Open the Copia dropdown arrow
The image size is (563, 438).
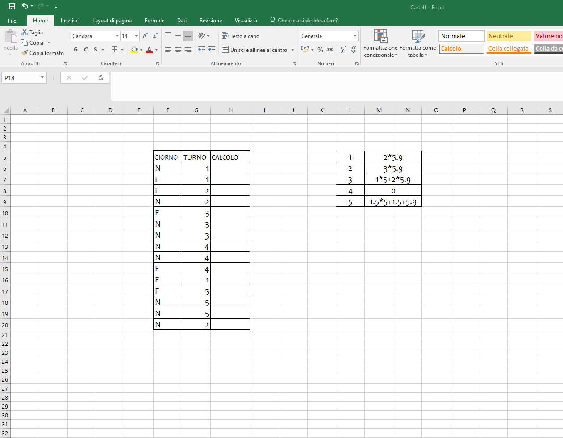(49, 43)
